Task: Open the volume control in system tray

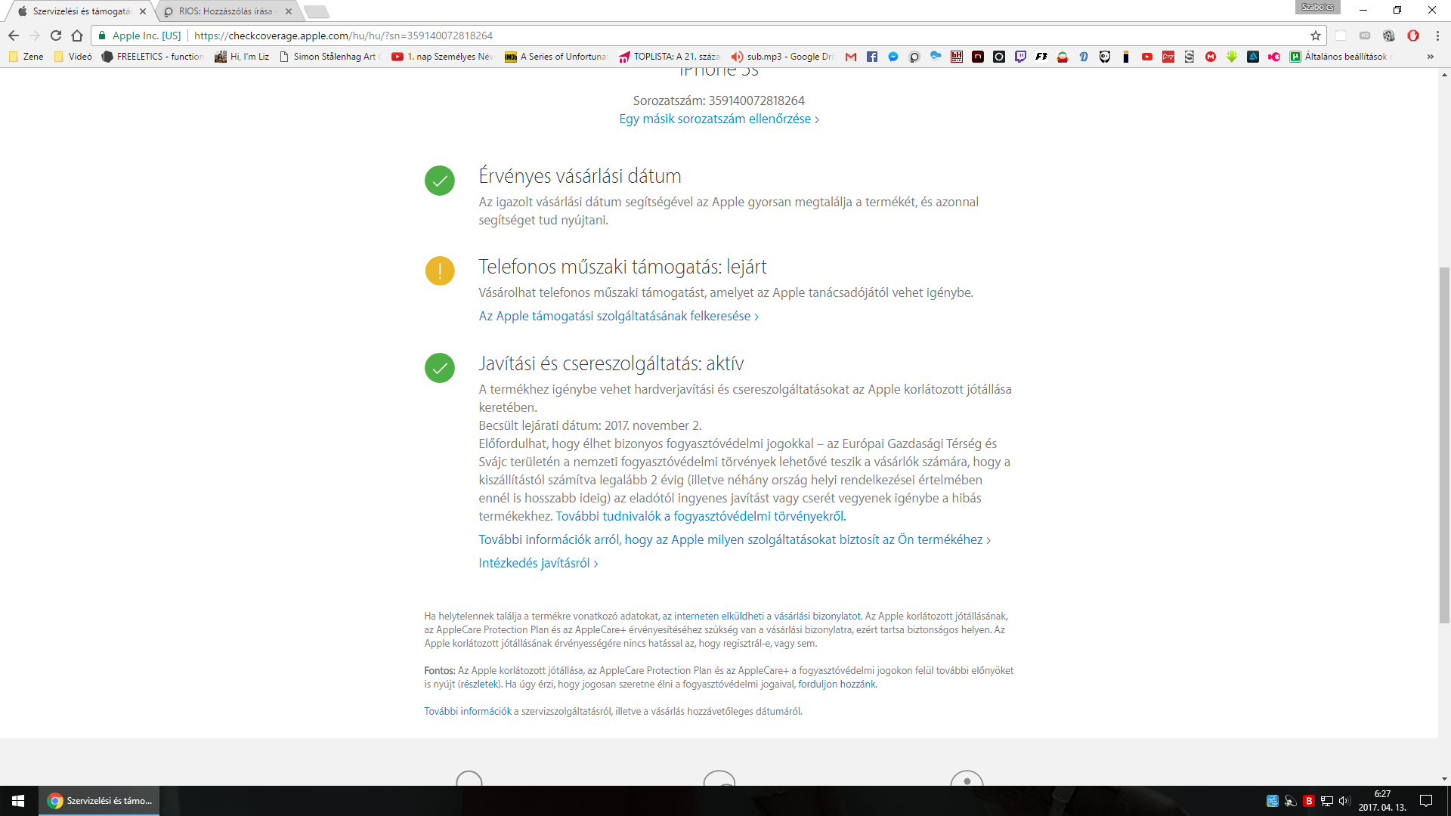Action: click(x=1344, y=801)
